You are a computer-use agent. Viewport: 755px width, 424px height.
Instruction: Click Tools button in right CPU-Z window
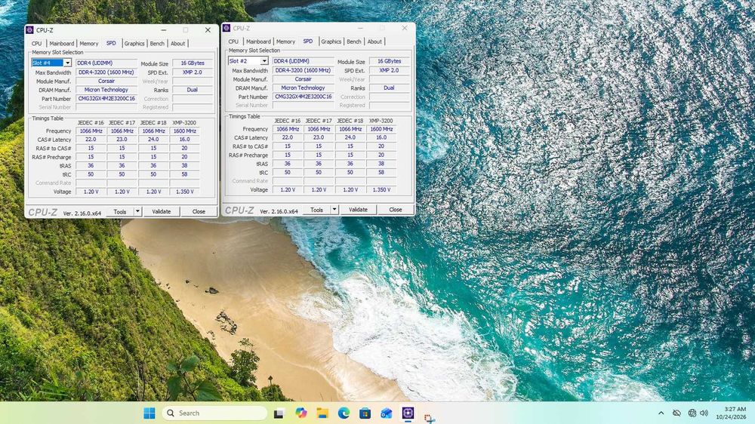click(316, 209)
